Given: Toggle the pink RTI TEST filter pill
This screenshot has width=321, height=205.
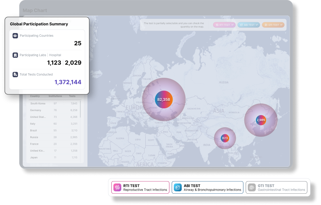Looking at the screenshot, I should 224,25.
